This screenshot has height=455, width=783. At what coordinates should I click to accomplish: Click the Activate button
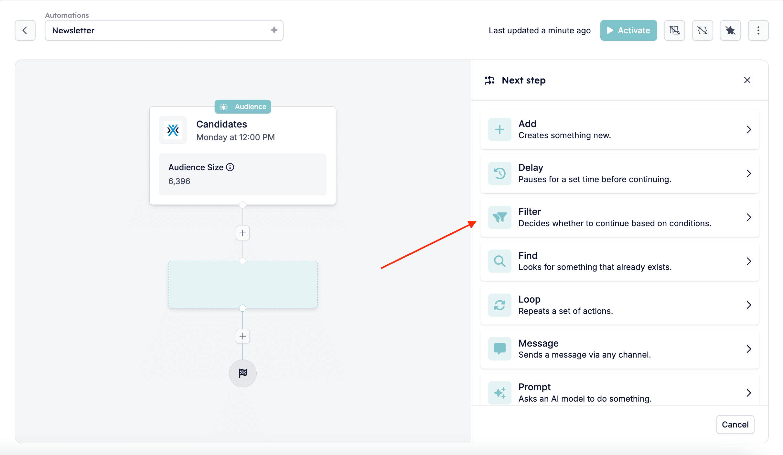tap(628, 30)
